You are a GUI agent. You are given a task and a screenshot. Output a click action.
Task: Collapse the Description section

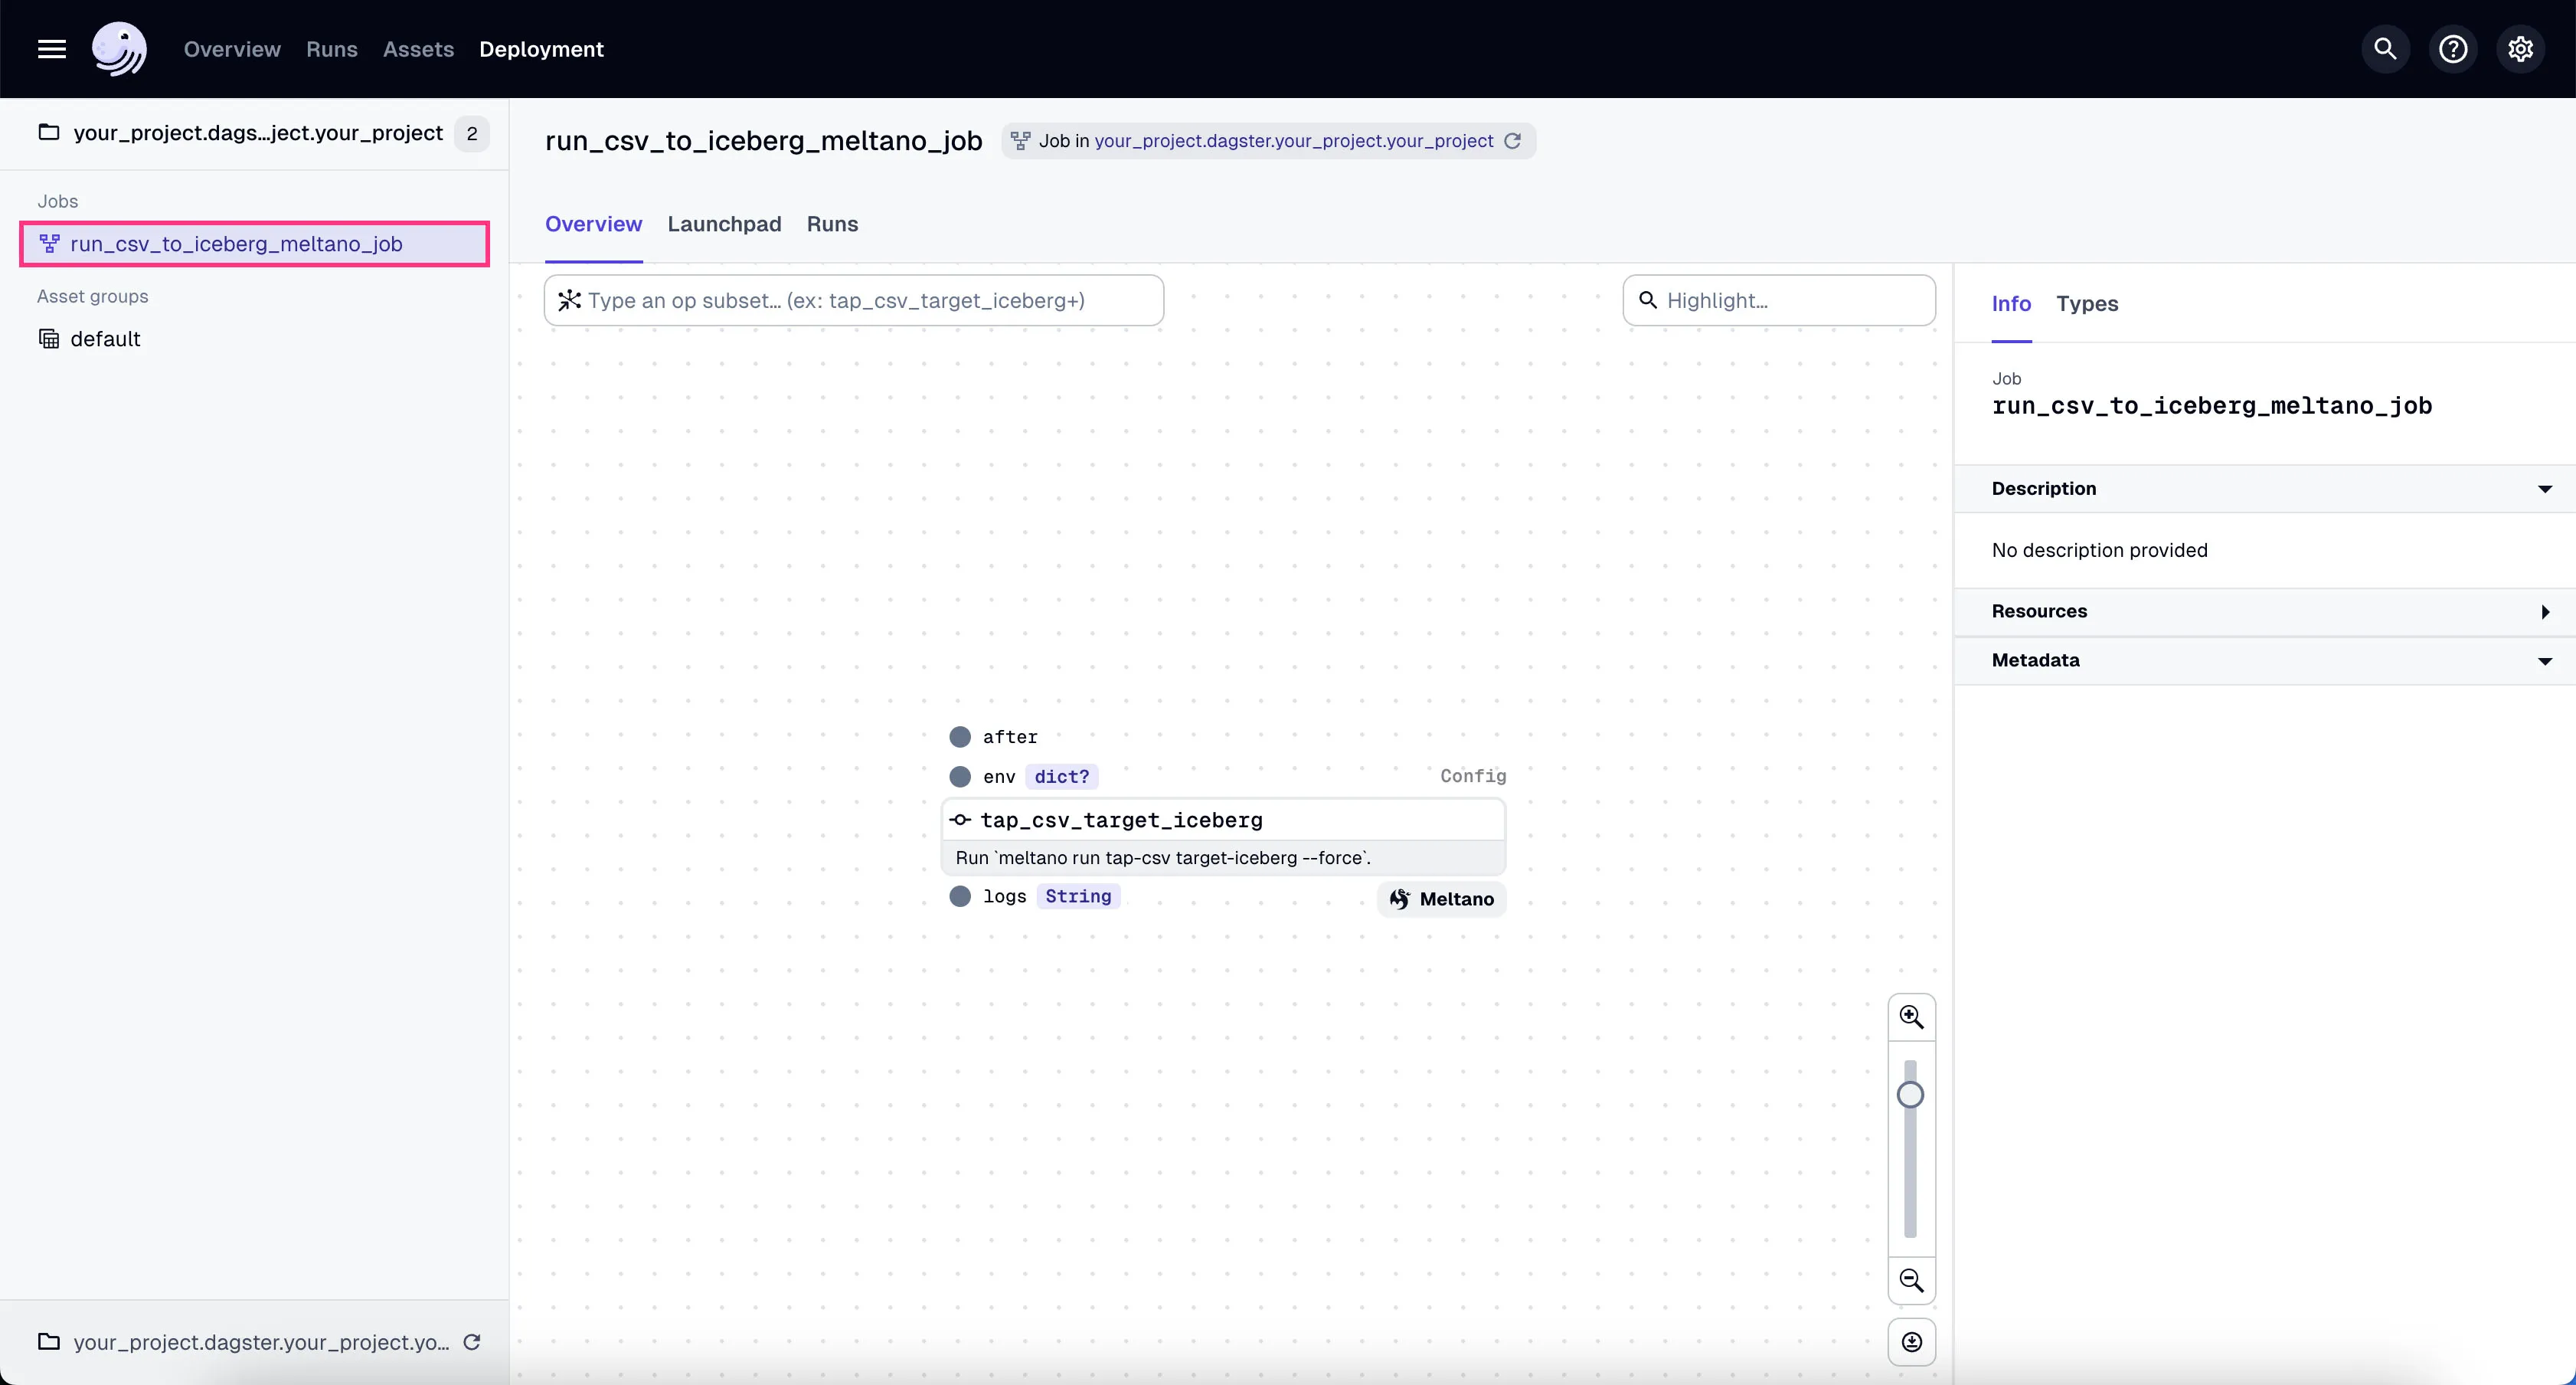2264,489
